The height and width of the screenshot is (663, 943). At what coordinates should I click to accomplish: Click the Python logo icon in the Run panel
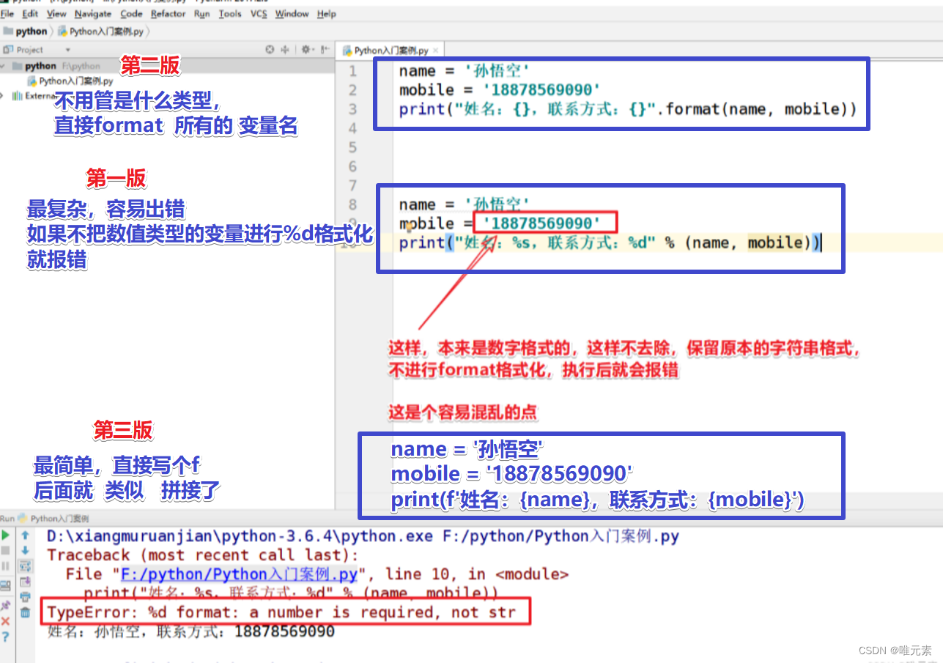pyautogui.click(x=22, y=518)
